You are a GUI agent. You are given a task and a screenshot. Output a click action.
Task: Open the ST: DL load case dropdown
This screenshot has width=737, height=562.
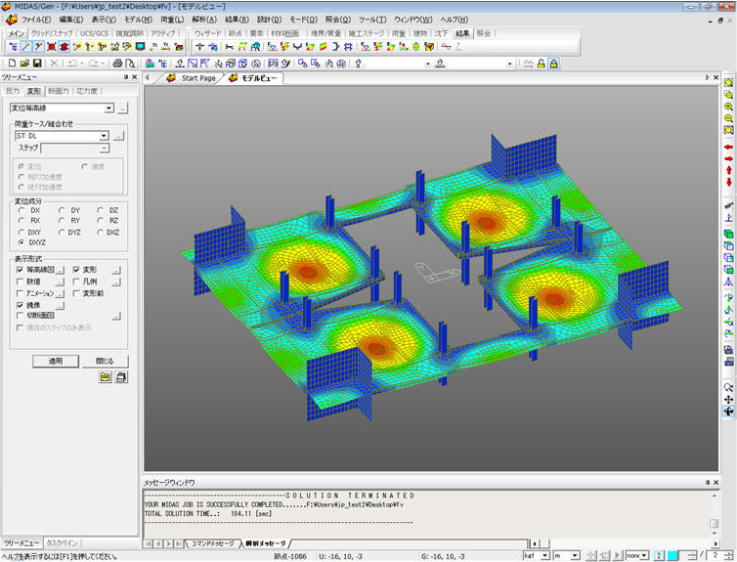(104, 136)
